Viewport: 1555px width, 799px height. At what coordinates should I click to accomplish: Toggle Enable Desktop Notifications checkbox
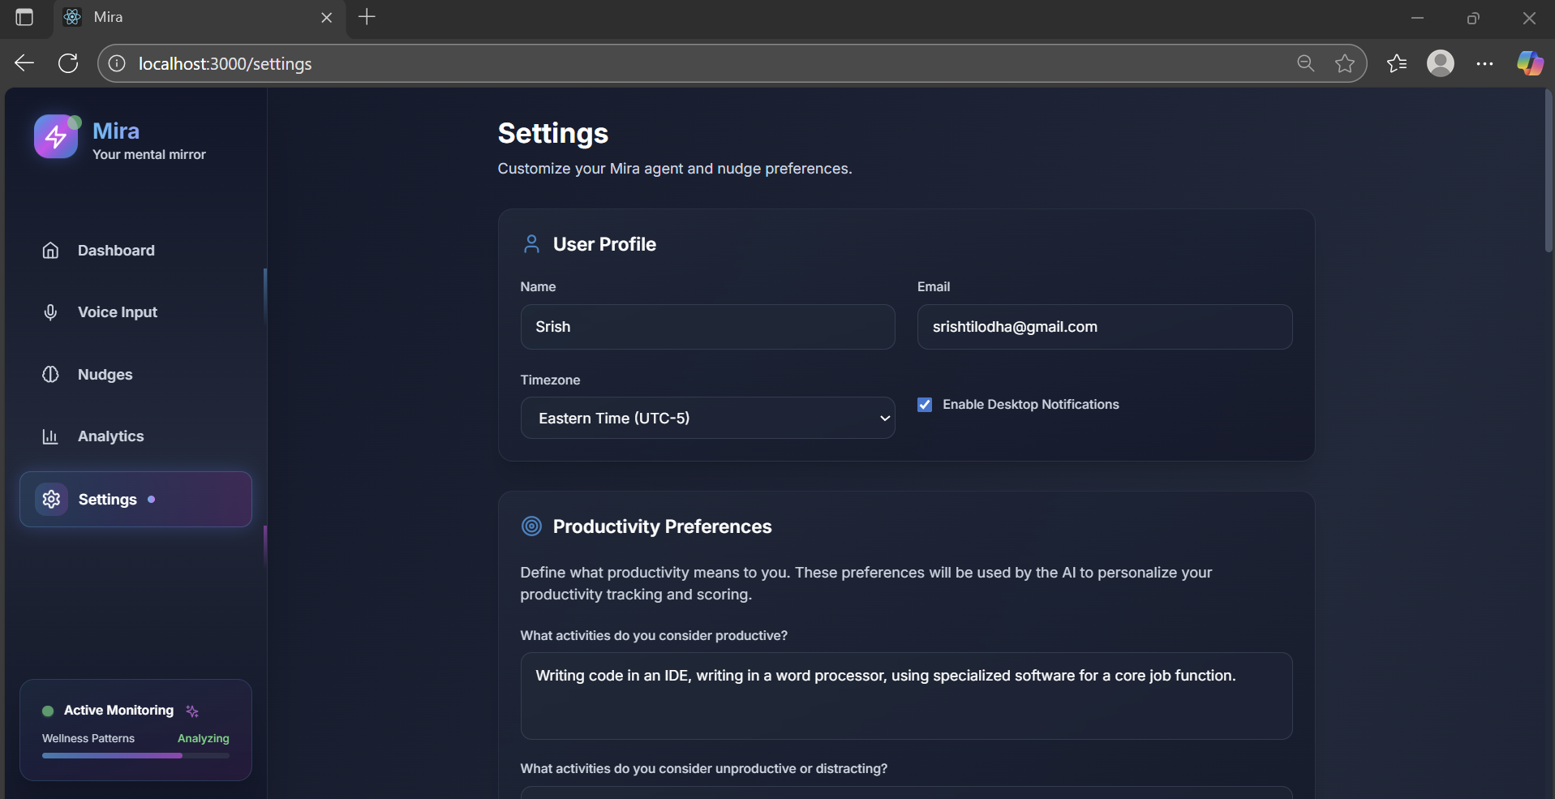coord(925,405)
